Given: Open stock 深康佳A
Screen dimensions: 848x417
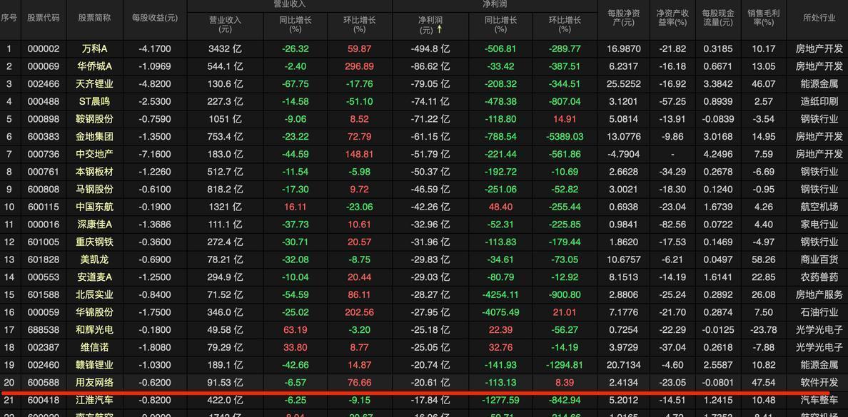Looking at the screenshot, I should coord(95,224).
